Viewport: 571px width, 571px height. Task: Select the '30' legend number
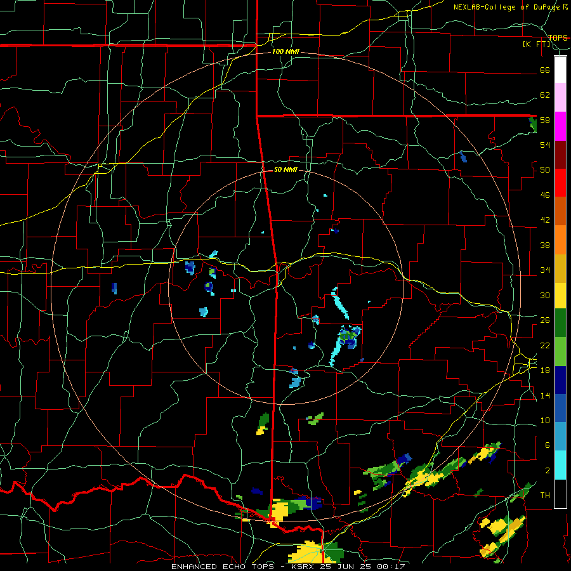point(545,295)
